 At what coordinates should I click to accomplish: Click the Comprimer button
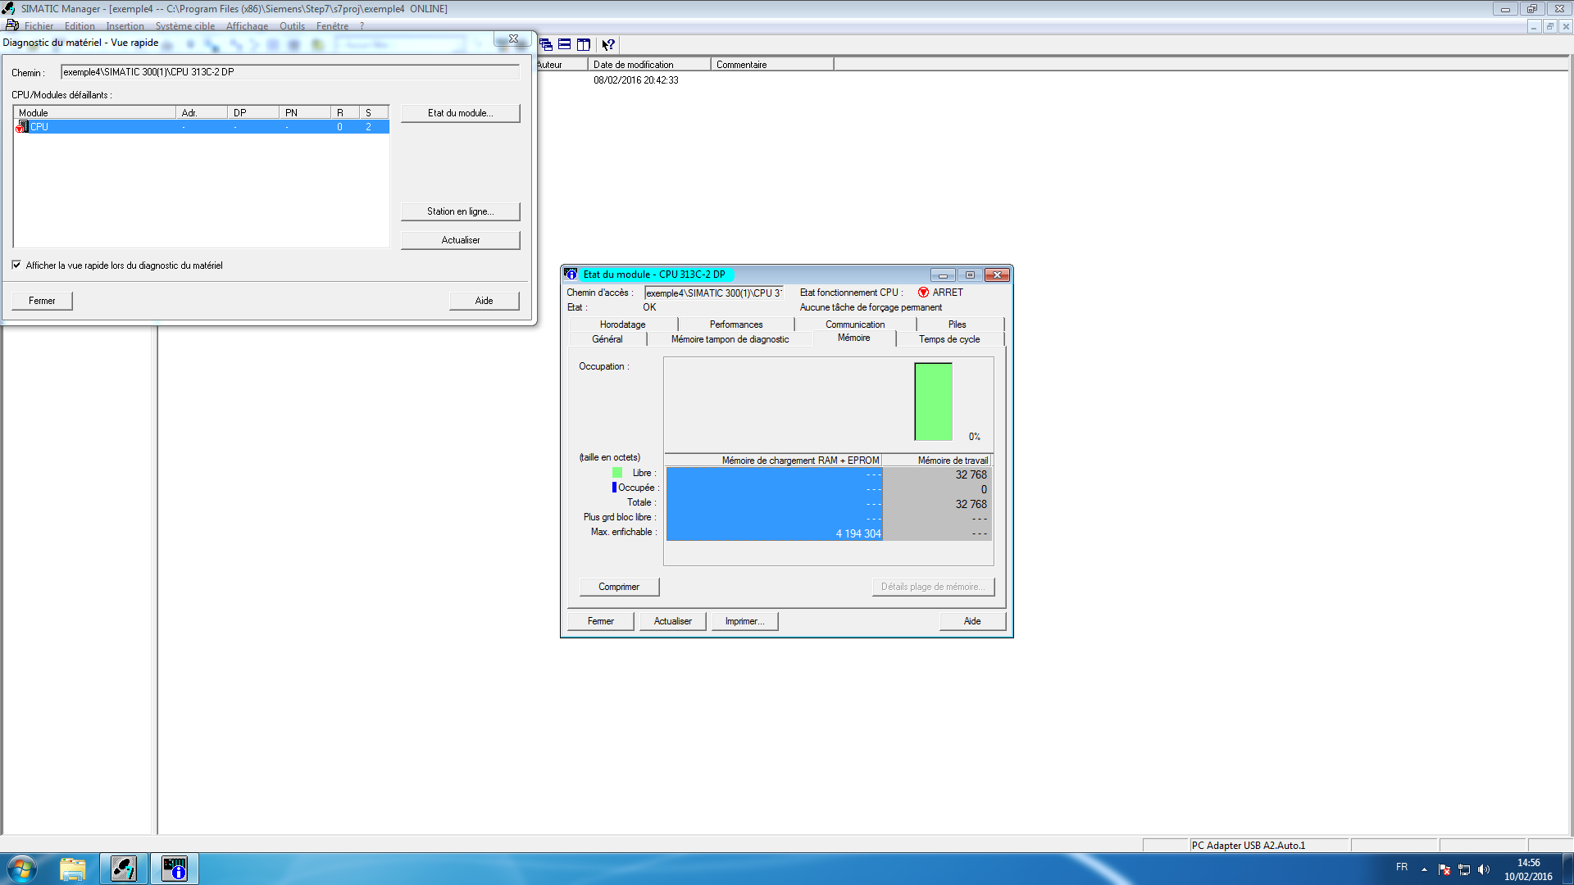pyautogui.click(x=619, y=587)
